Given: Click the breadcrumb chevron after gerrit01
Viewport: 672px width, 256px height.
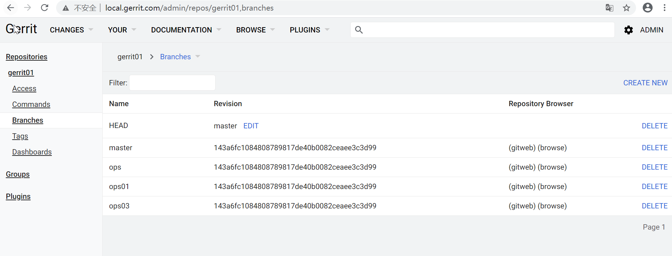Looking at the screenshot, I should 152,57.
